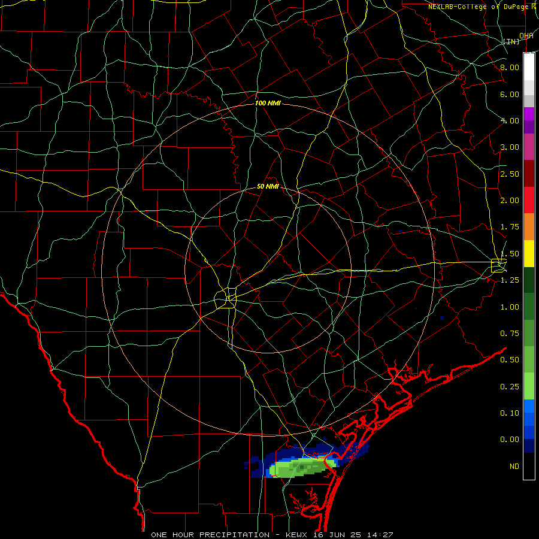The height and width of the screenshot is (539, 539).
Task: Click the "4.00" legend value
Action: click(x=510, y=120)
